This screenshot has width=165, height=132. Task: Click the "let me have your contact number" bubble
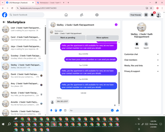pyautogui.click(x=91, y=59)
